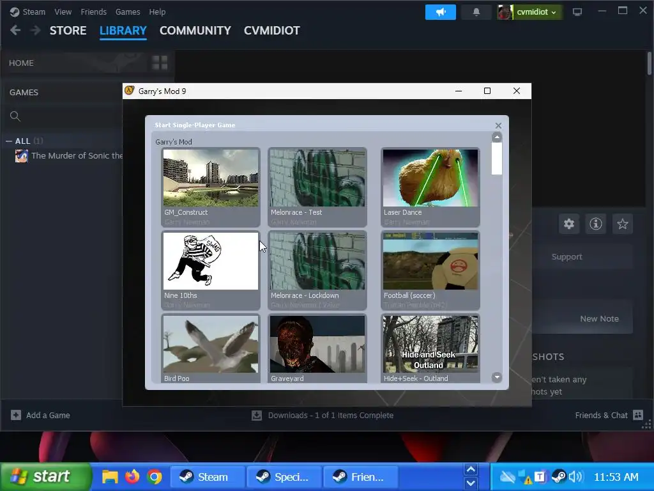The height and width of the screenshot is (491, 654).
Task: Enter Big Picture mode via monitor icon
Action: (577, 12)
